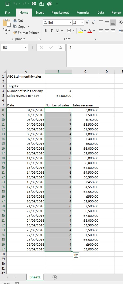The image size is (123, 284).
Task: Click the Format Painter brush icon
Action: point(15,33)
